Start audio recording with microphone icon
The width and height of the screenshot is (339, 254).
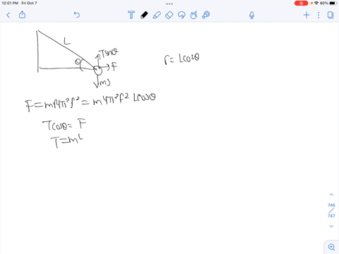tap(251, 16)
